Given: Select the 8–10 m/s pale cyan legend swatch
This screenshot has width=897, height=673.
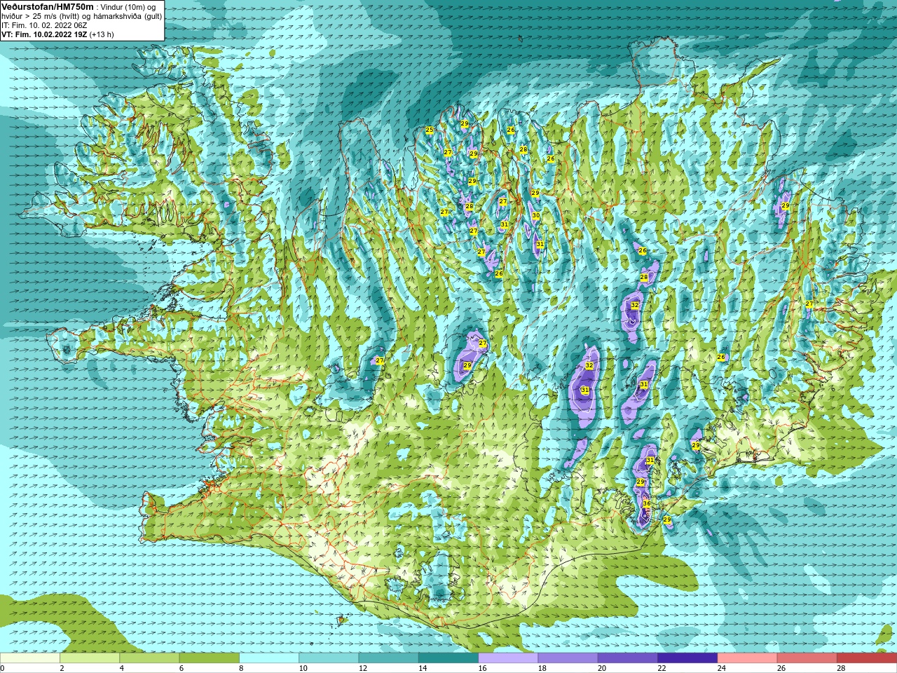Looking at the screenshot, I should [x=269, y=658].
